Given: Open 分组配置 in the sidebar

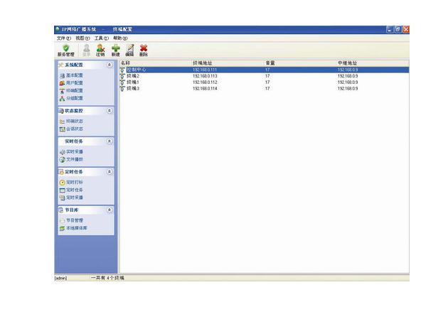Looking at the screenshot, I should 71,99.
